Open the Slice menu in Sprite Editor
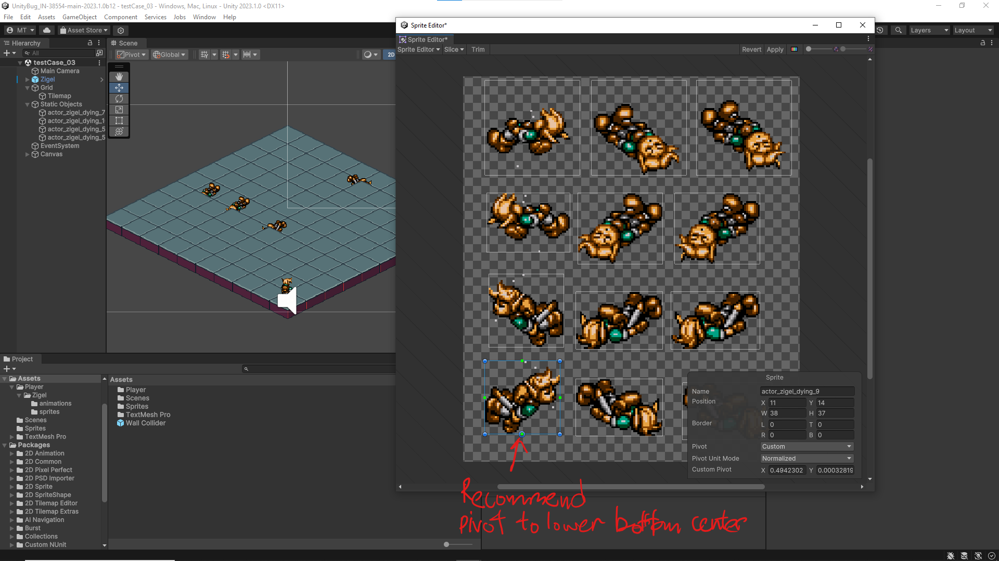The width and height of the screenshot is (999, 561). tap(454, 49)
